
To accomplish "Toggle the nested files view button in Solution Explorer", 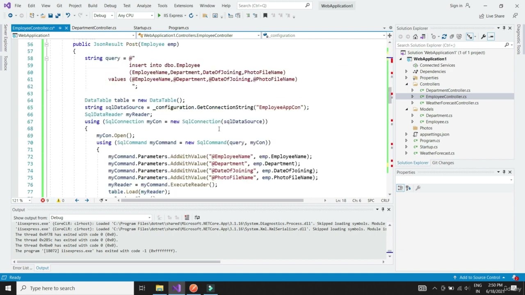I will pos(470,37).
